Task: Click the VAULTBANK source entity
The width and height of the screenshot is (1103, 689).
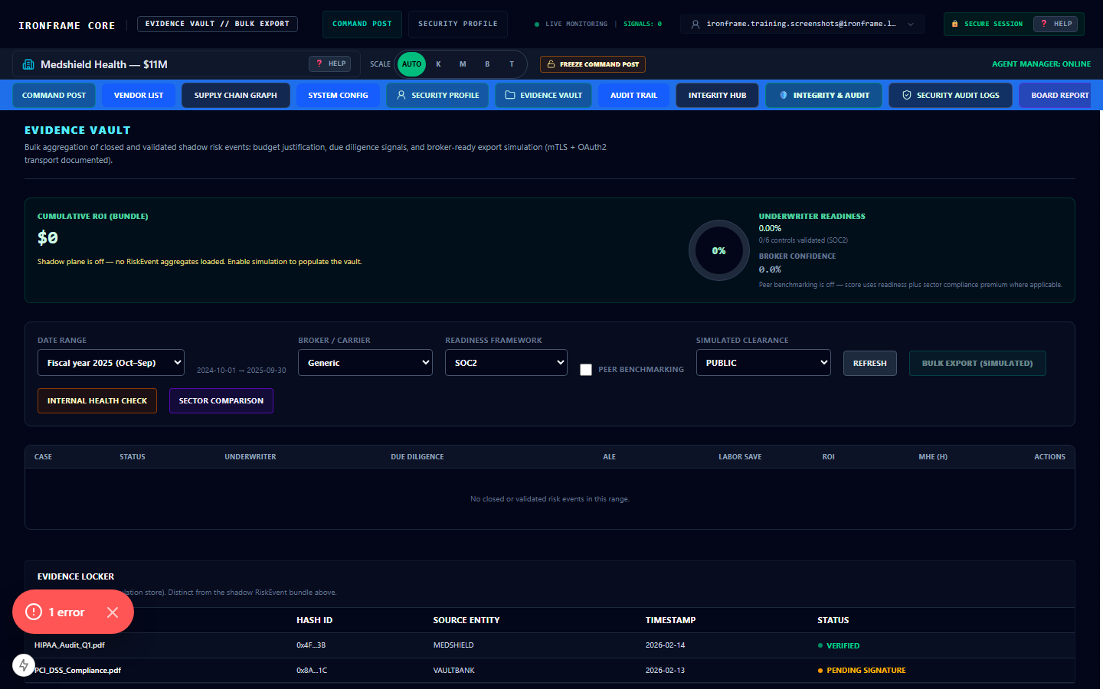Action: coord(454,671)
